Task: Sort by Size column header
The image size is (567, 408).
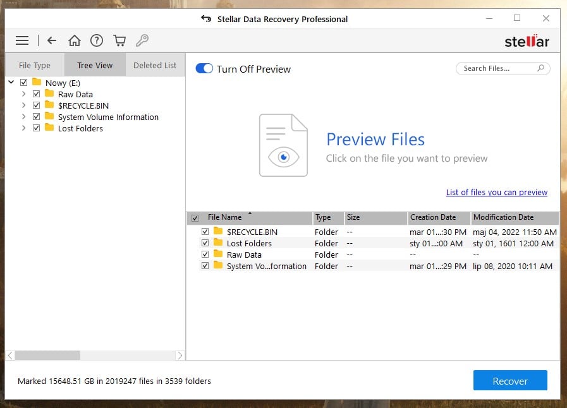Action: pyautogui.click(x=375, y=217)
